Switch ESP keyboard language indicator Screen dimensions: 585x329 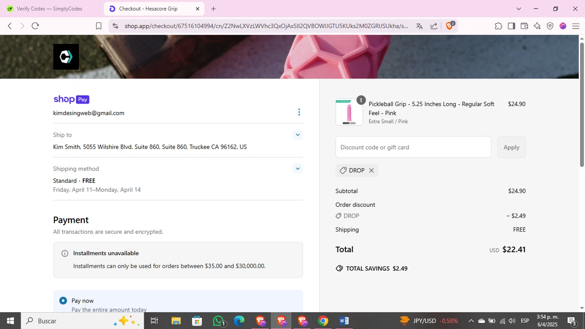525,321
